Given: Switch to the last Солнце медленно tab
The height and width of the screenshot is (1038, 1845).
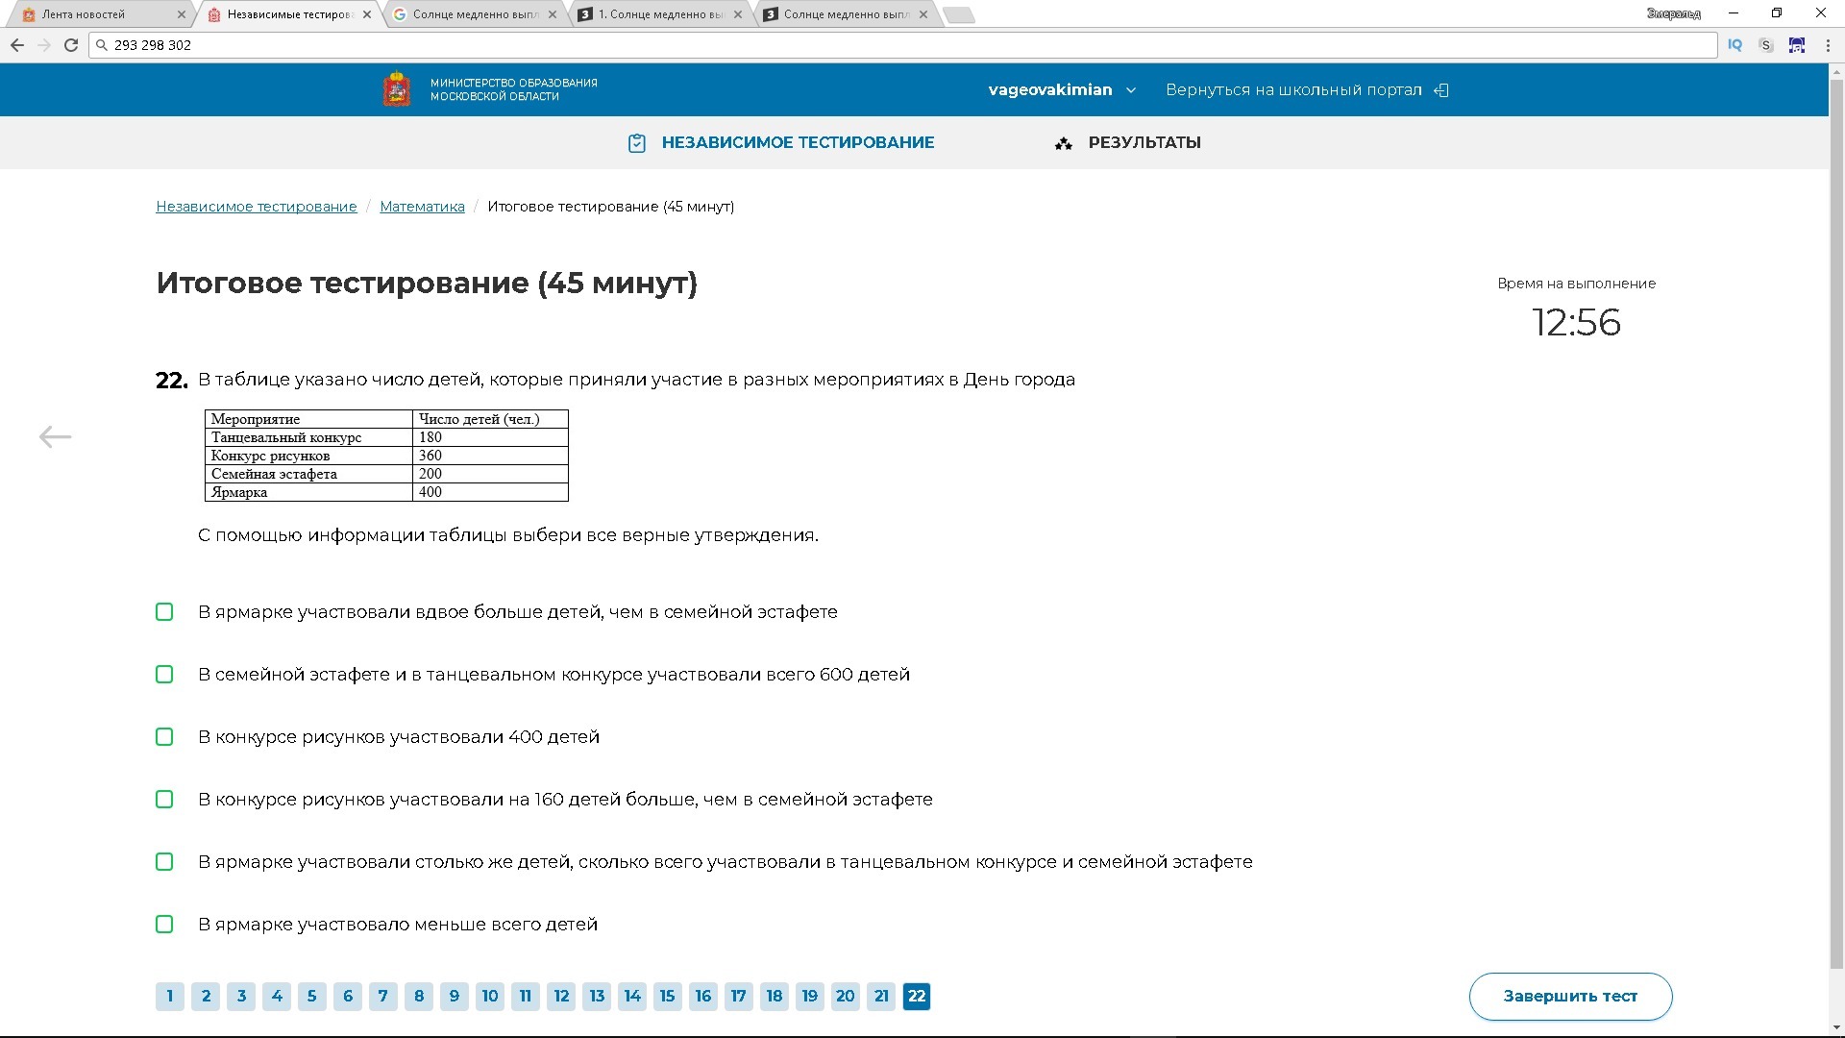Looking at the screenshot, I should point(846,14).
